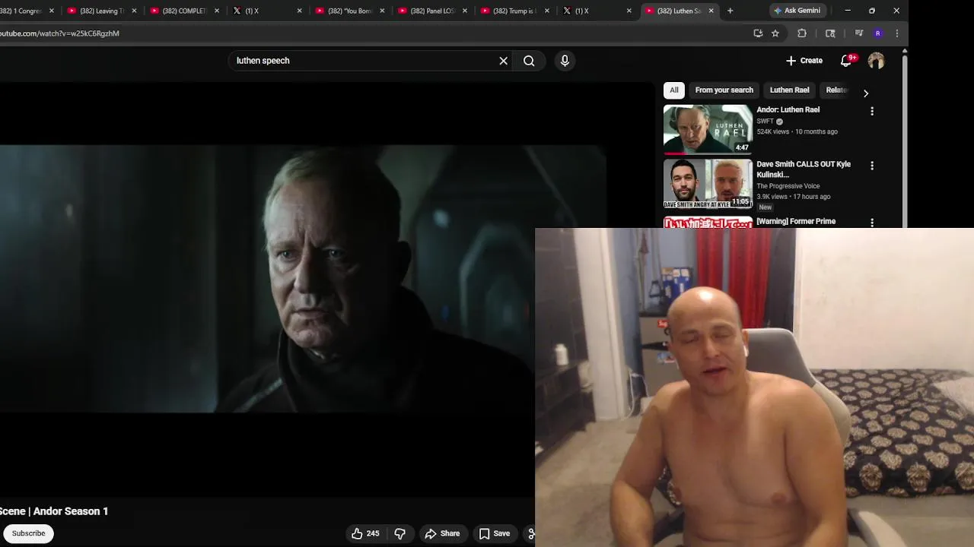Open 'The Progressive Voice' channel name
The image size is (974, 547).
click(788, 186)
